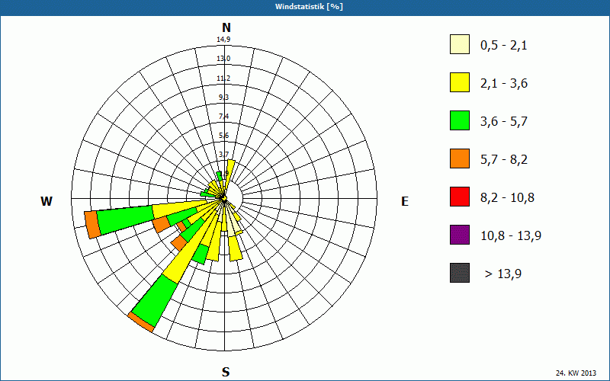Click the '5,7 - 8,2' legend label
Viewport: 610px width, 381px height.
point(504,160)
